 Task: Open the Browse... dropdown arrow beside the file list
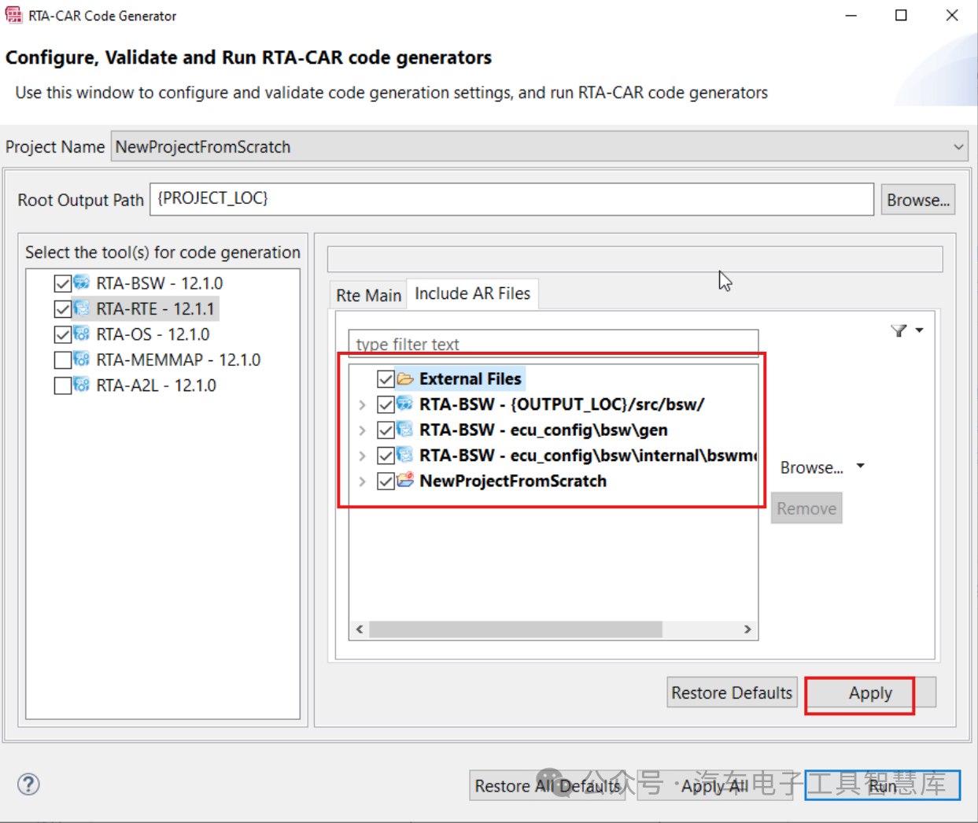click(860, 466)
